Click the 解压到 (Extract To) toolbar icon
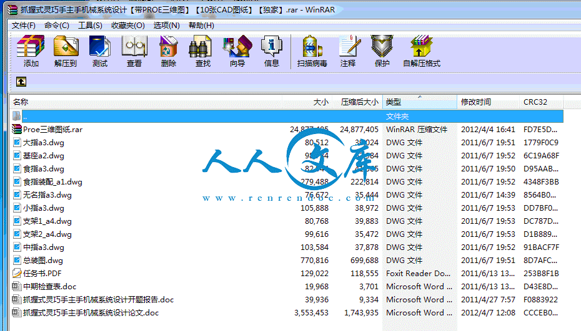Image resolution: width=581 pixels, height=331 pixels. pyautogui.click(x=66, y=46)
